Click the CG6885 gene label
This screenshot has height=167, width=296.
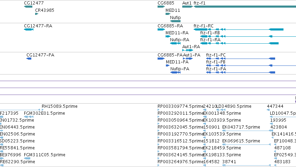tap(166, 3)
